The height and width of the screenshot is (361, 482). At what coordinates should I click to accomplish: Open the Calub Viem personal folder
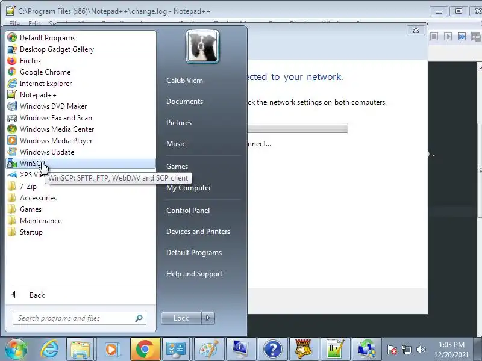coord(184,81)
